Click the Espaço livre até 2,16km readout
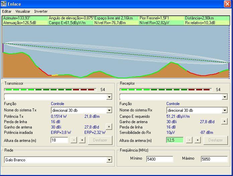This screenshot has width=233, height=176. point(113,18)
